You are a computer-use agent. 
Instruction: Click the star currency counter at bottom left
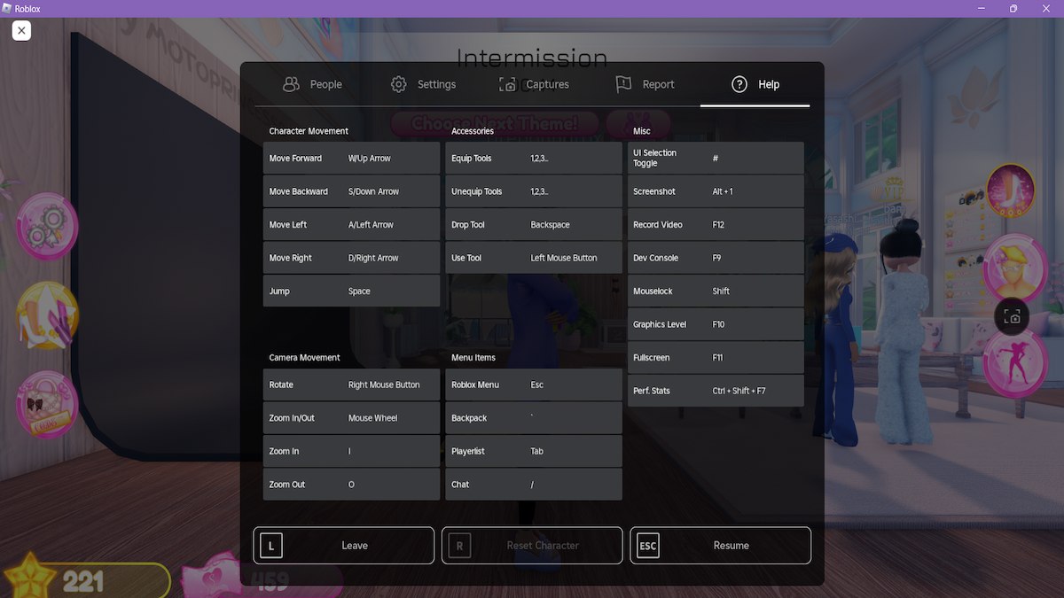tap(84, 580)
